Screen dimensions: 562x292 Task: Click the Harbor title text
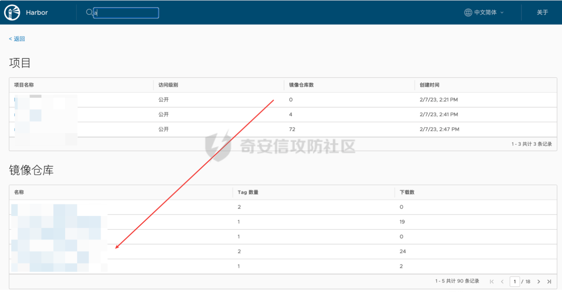tap(37, 13)
